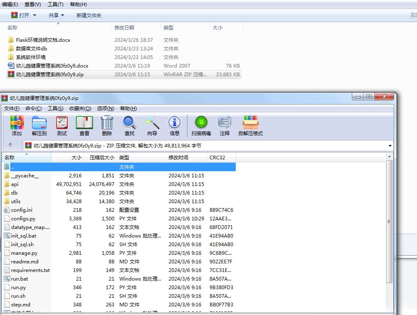Click the Extract To (解压到) toolbar icon

(39, 123)
